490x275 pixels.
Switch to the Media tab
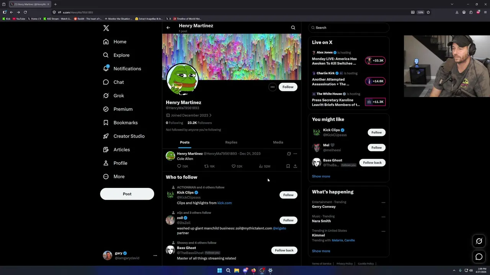(278, 142)
